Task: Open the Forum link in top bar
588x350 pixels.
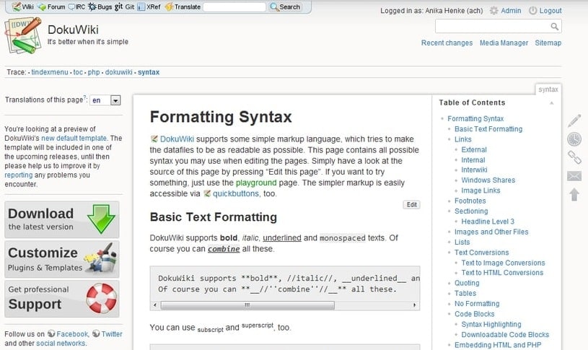Action: pyautogui.click(x=52, y=6)
